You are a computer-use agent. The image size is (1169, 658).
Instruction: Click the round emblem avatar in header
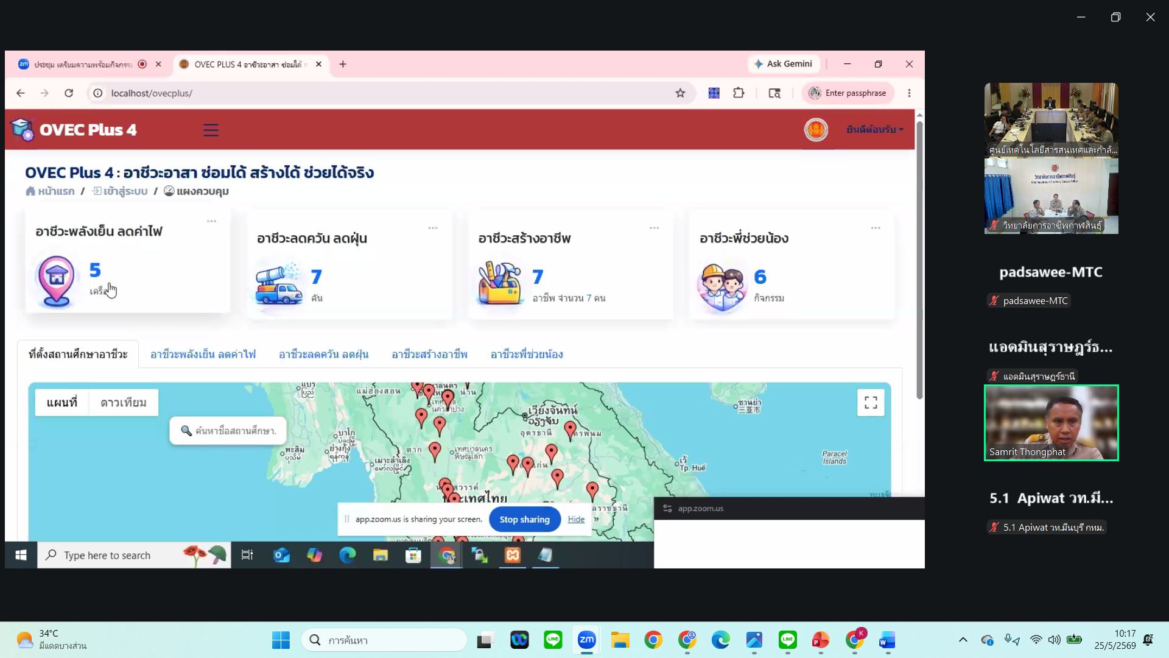click(816, 130)
